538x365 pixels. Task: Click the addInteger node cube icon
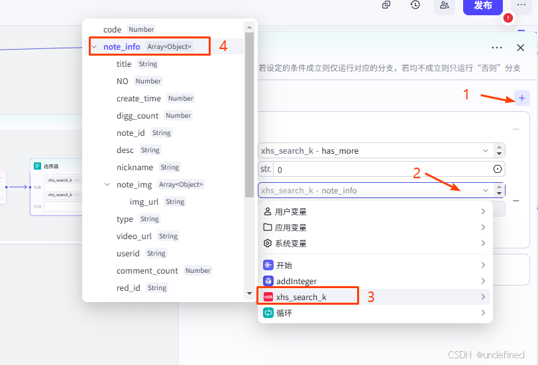pos(268,281)
